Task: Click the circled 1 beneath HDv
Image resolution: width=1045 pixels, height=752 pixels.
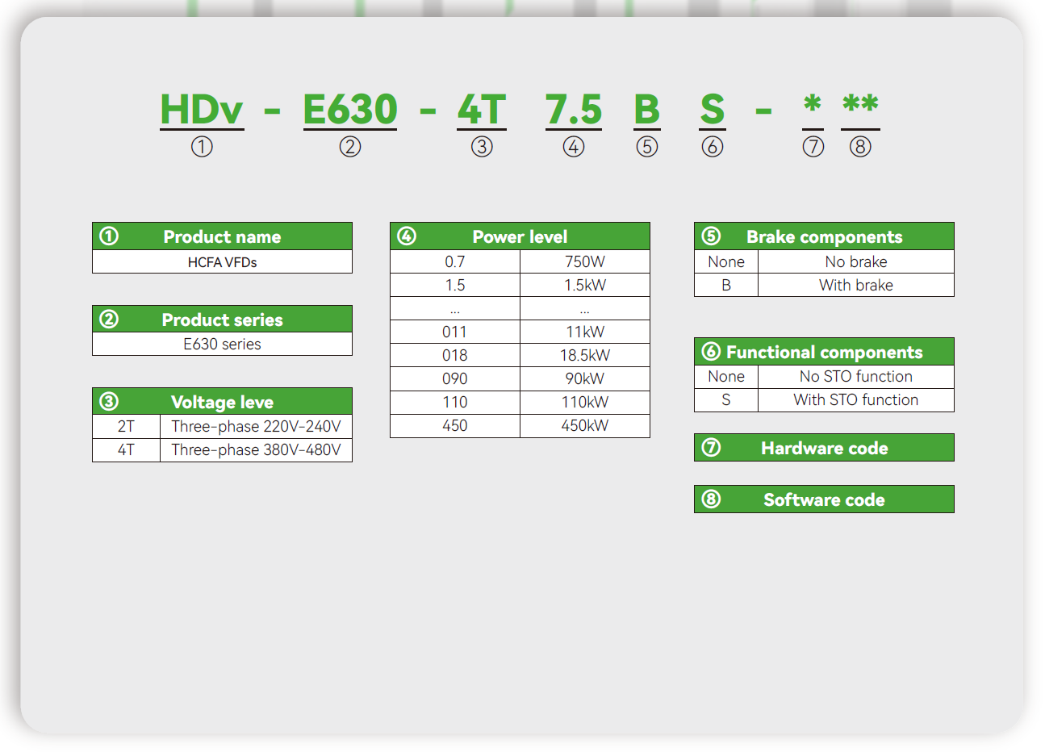Action: pyautogui.click(x=202, y=147)
